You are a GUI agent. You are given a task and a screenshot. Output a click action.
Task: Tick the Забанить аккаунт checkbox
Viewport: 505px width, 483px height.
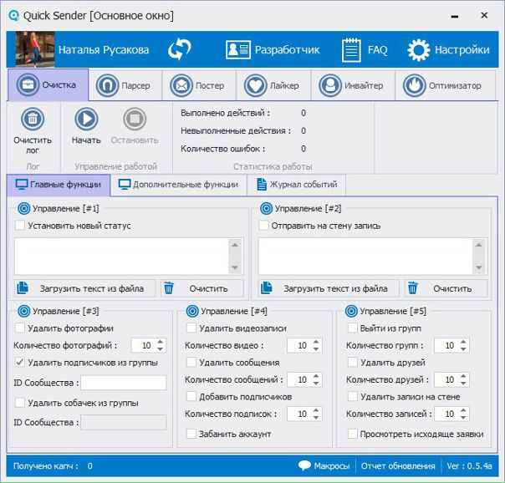[x=191, y=435]
